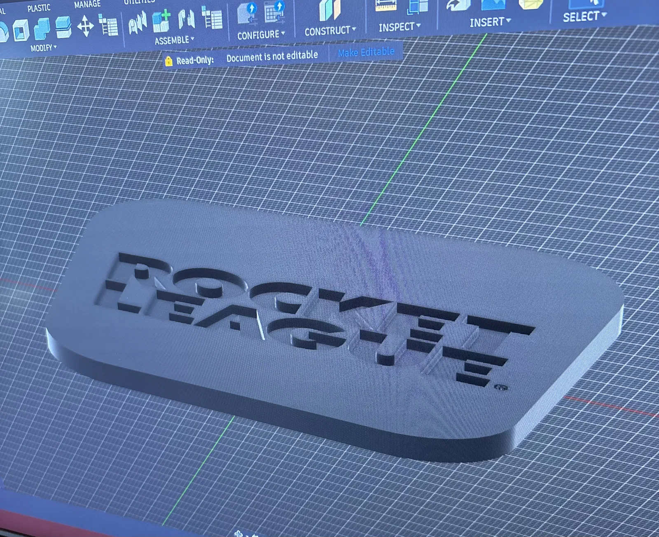This screenshot has height=537, width=659.
Task: Switch to the PLASTIC tab
Action: [39, 8]
